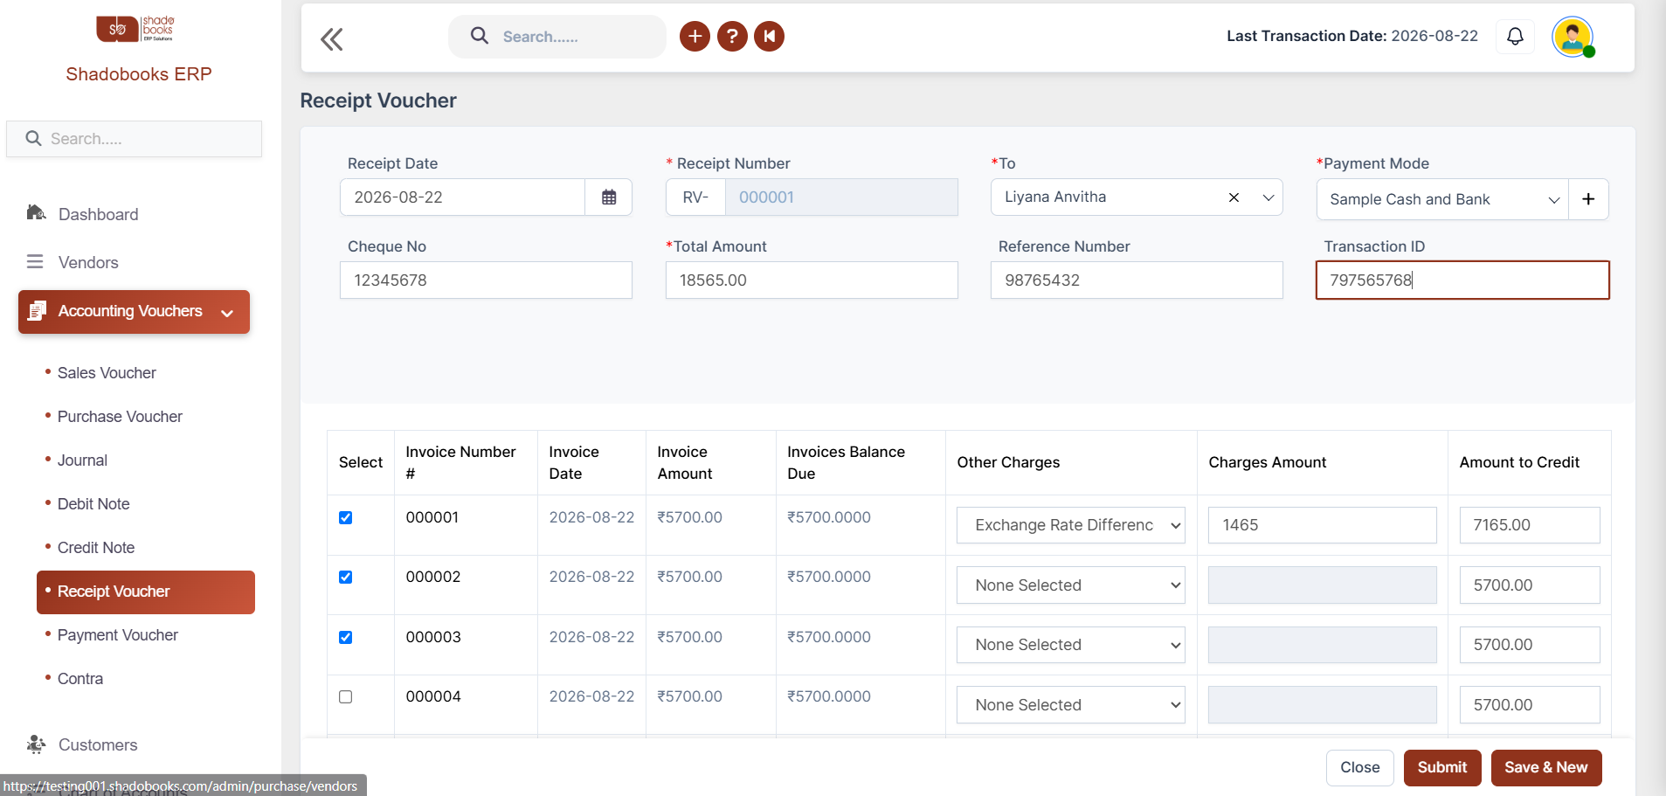Click the sidebar Search field

[x=135, y=139]
